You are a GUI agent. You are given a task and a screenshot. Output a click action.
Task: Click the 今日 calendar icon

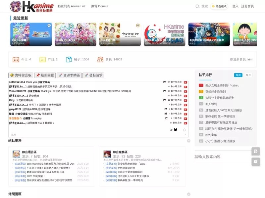(16, 59)
